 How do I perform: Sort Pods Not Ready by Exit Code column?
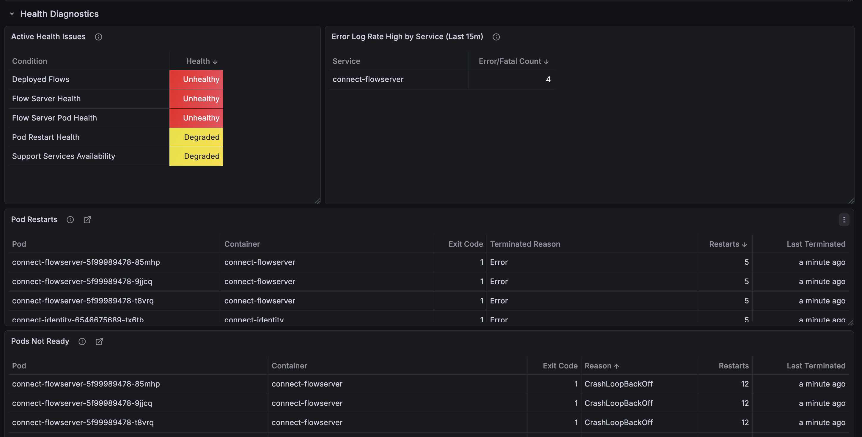coord(560,365)
